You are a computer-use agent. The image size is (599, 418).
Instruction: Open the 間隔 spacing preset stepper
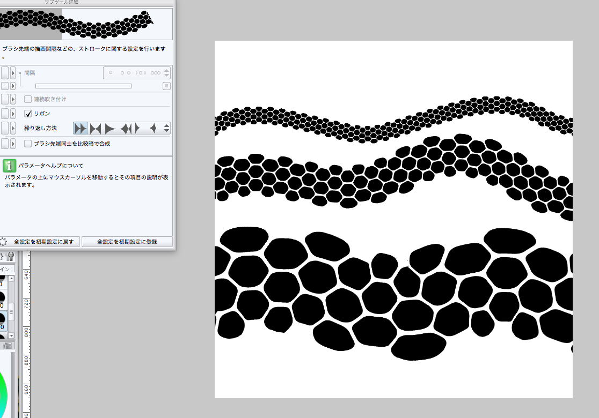pyautogui.click(x=167, y=73)
